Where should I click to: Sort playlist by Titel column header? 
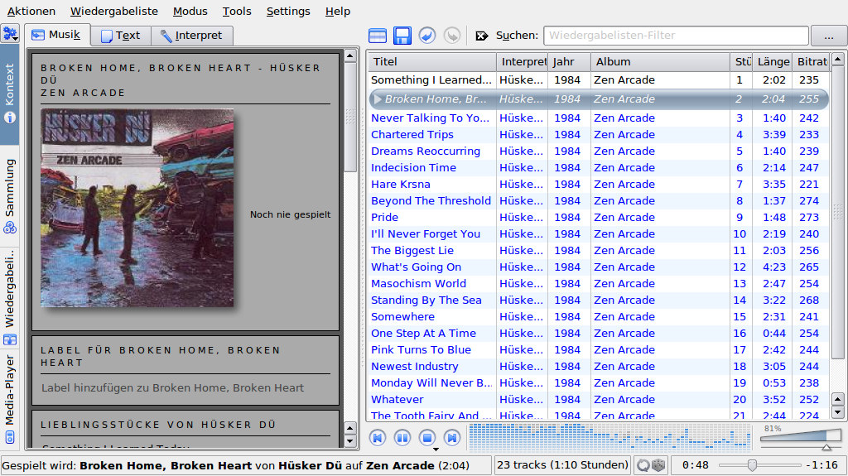click(432, 61)
